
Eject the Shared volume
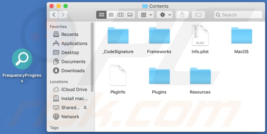click(85, 107)
